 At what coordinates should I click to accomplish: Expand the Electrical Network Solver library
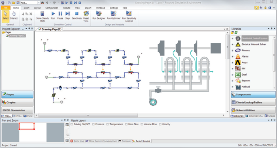(232, 44)
